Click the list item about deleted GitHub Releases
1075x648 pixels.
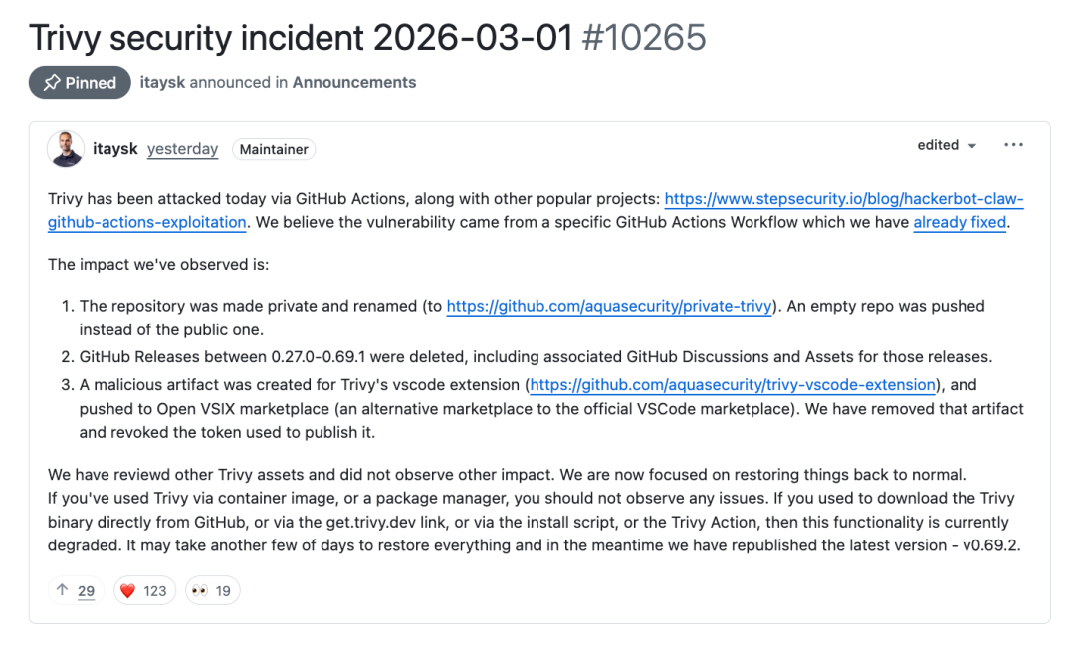(x=536, y=357)
